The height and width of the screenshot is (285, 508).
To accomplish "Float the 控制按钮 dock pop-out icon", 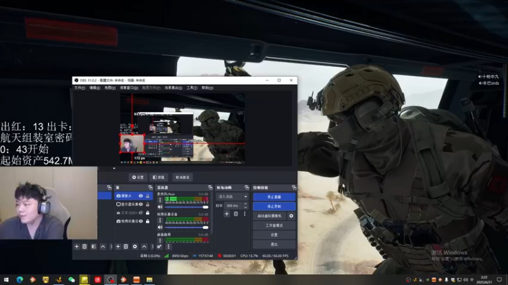I will (x=294, y=187).
